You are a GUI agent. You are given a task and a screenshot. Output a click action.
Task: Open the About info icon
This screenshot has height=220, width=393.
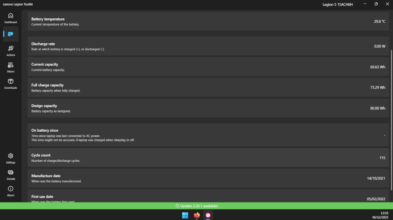10,191
